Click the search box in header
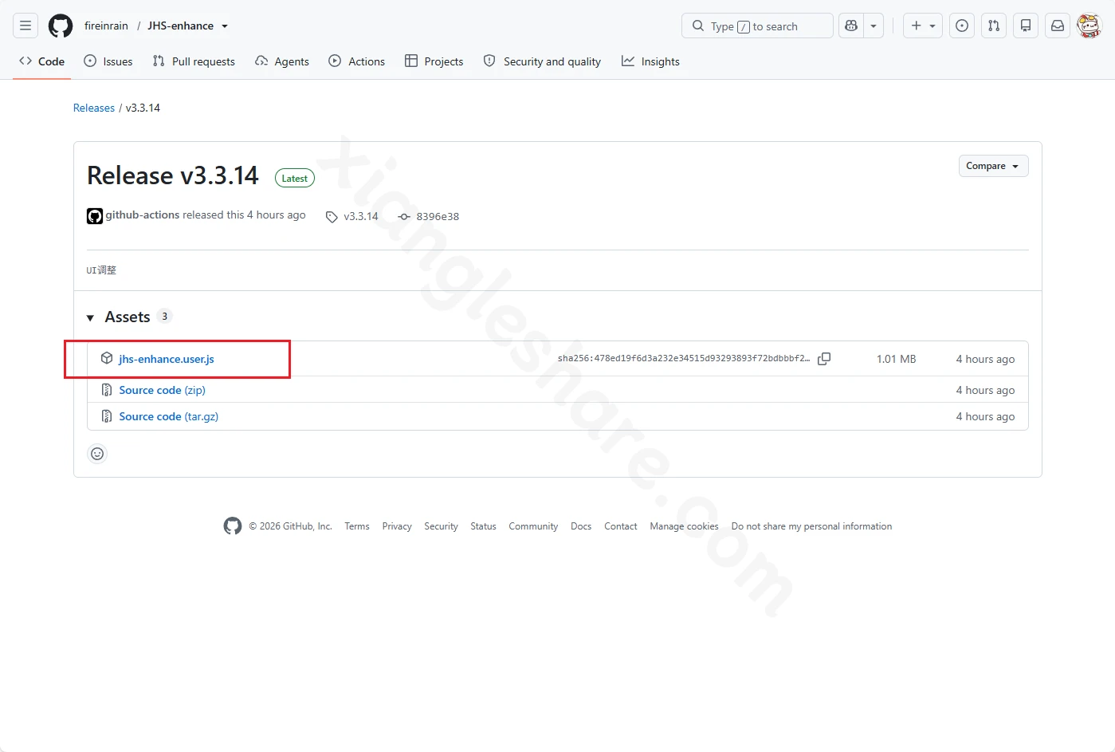Viewport: 1115px width, 752px height. tap(757, 26)
